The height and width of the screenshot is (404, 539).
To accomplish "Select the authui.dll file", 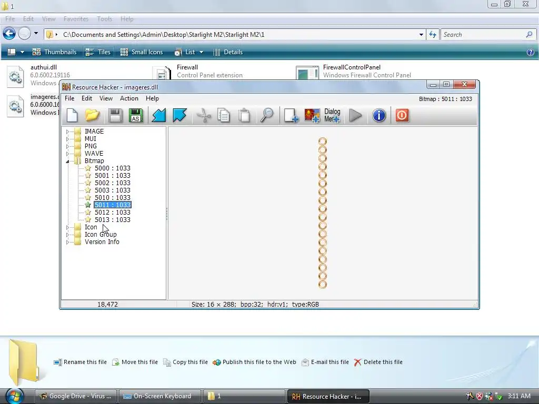I will point(38,75).
